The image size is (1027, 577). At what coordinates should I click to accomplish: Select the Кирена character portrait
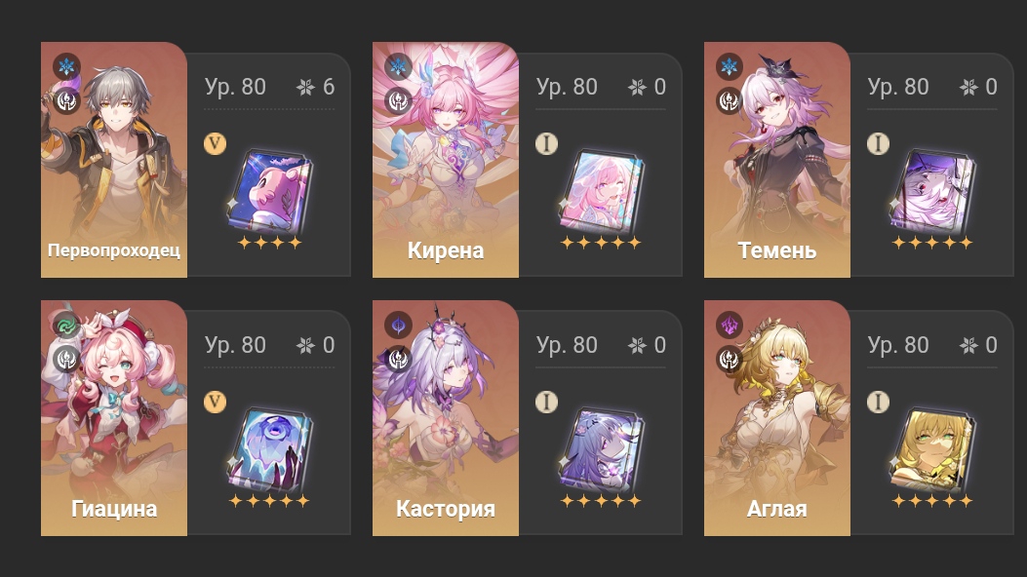(446, 160)
